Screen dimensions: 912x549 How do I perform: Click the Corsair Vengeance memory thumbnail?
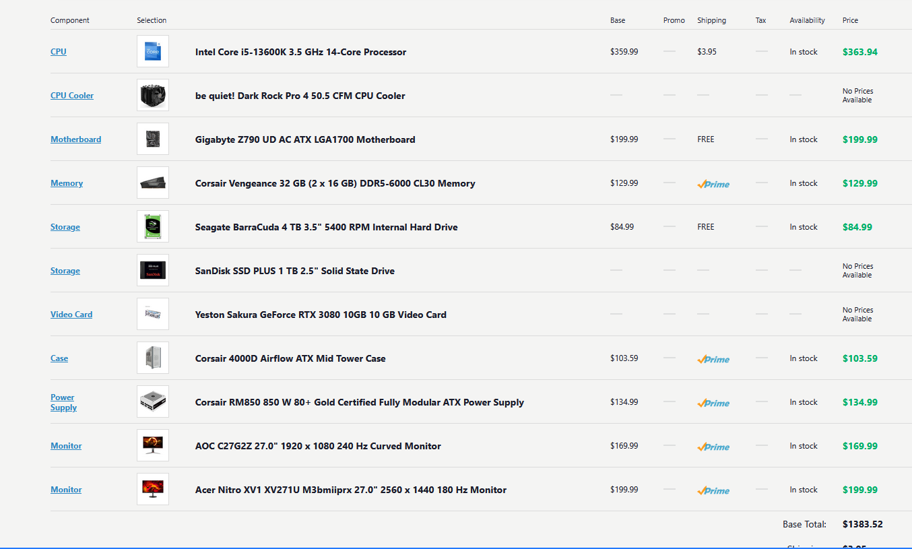click(153, 183)
